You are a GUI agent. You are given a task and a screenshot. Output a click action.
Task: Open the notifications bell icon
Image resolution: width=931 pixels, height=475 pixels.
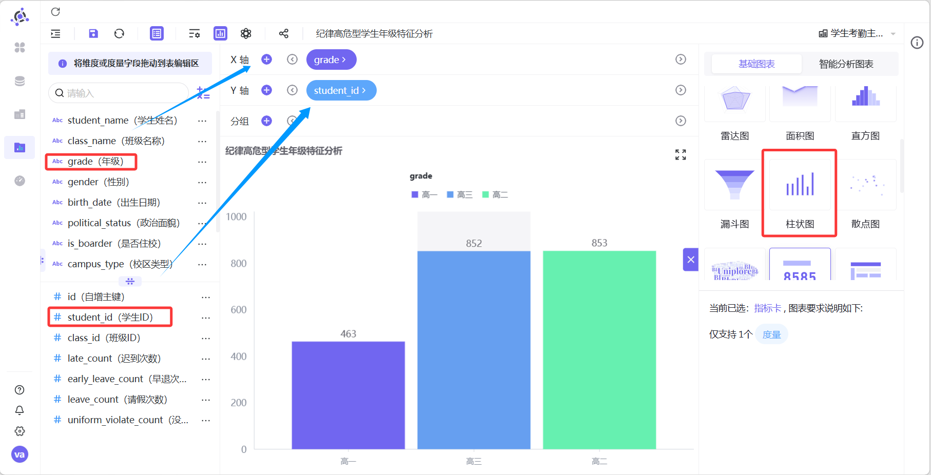(x=20, y=410)
